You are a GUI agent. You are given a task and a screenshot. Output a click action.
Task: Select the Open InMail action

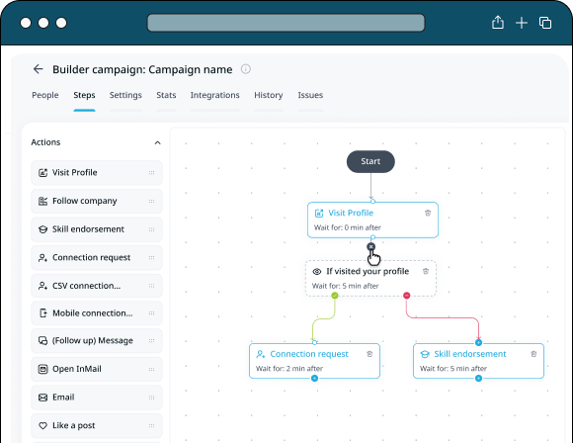point(97,369)
